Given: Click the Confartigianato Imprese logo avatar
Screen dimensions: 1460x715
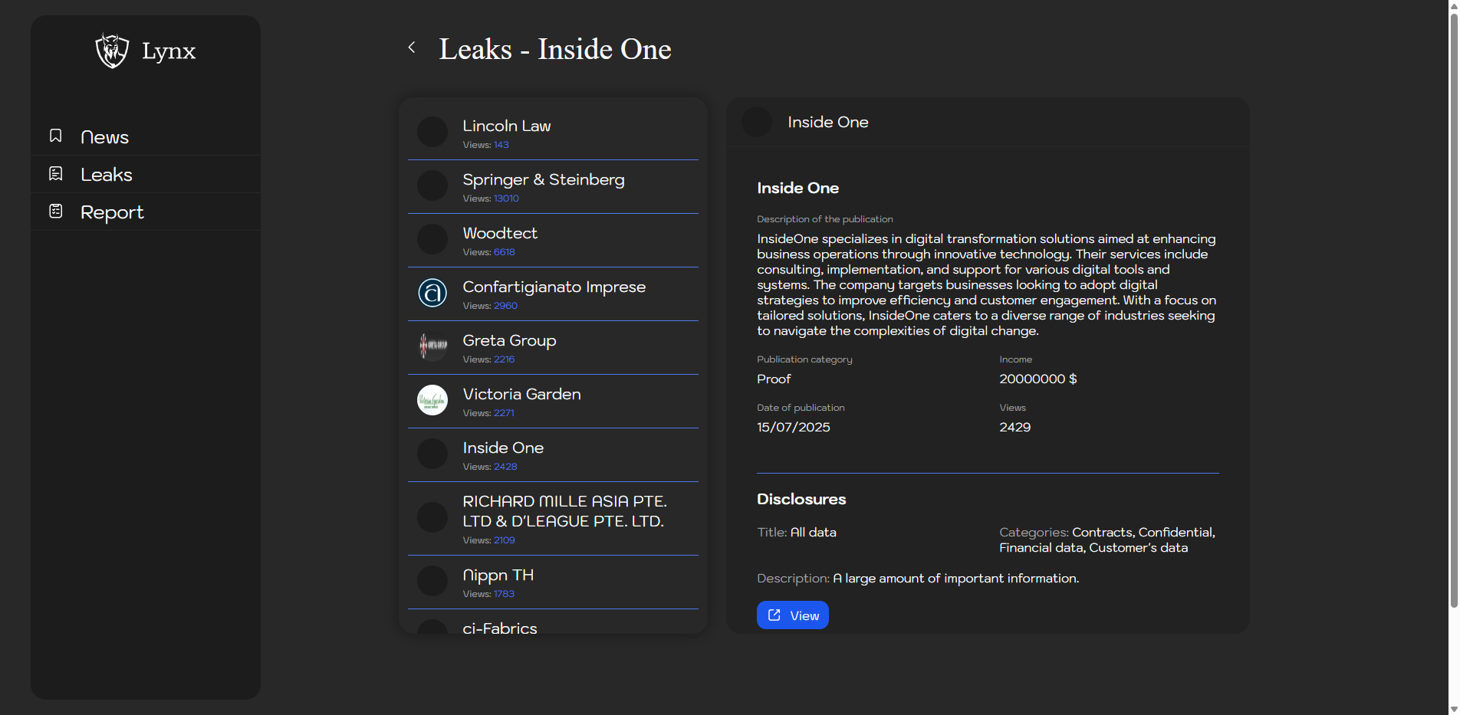Looking at the screenshot, I should (432, 293).
